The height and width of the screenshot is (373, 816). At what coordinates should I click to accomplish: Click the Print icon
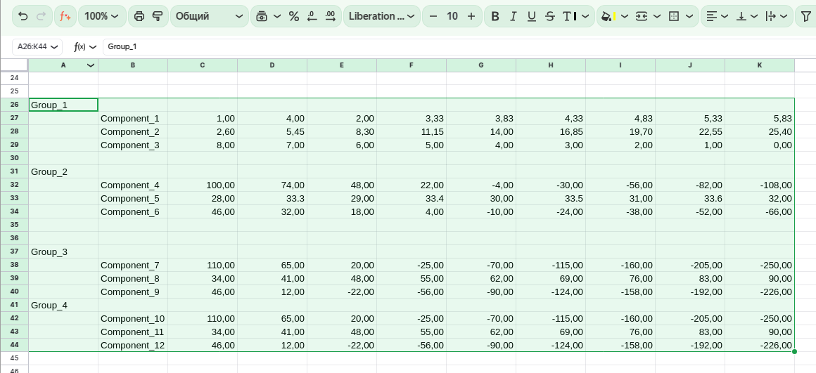pyautogui.click(x=139, y=16)
